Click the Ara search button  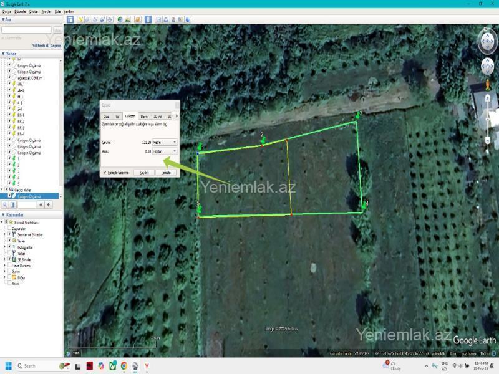tap(57, 30)
